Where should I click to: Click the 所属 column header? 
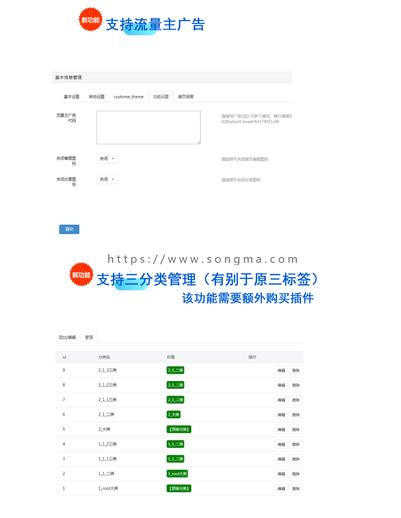(171, 357)
